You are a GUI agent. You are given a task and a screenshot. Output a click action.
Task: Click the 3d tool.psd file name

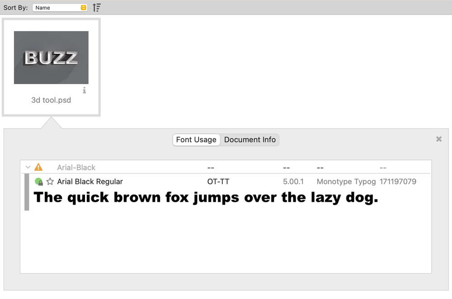tap(52, 100)
